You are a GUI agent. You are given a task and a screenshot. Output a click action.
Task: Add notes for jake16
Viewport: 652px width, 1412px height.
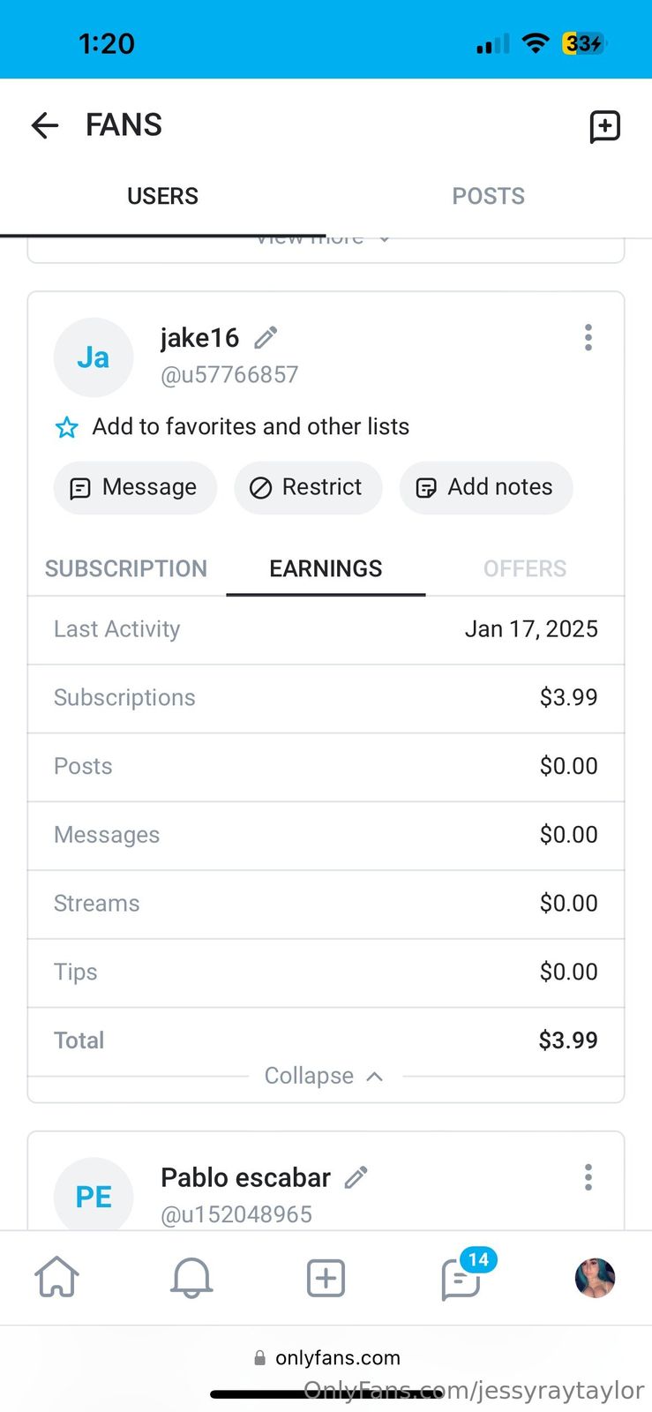485,487
